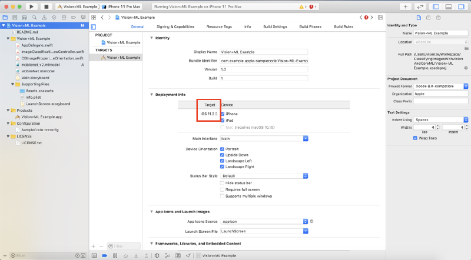Open the Find navigator magnifier icon
The image size is (471, 260).
tap(34, 18)
